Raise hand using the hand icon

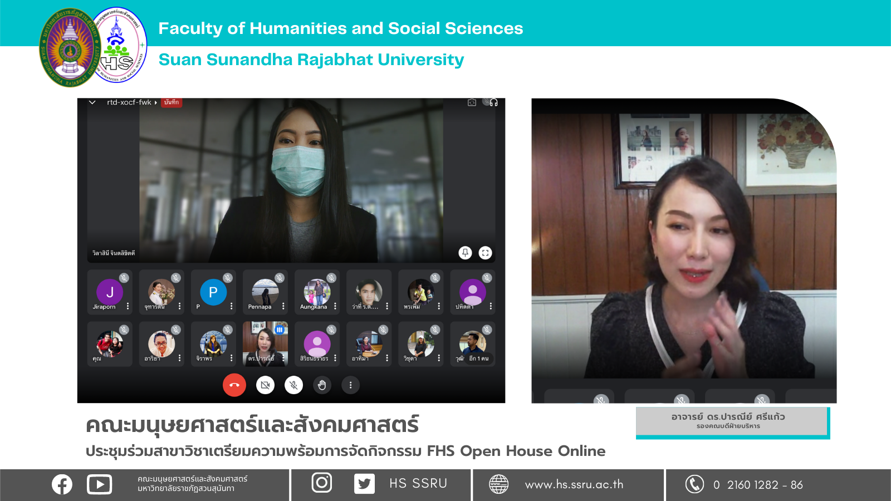(322, 385)
